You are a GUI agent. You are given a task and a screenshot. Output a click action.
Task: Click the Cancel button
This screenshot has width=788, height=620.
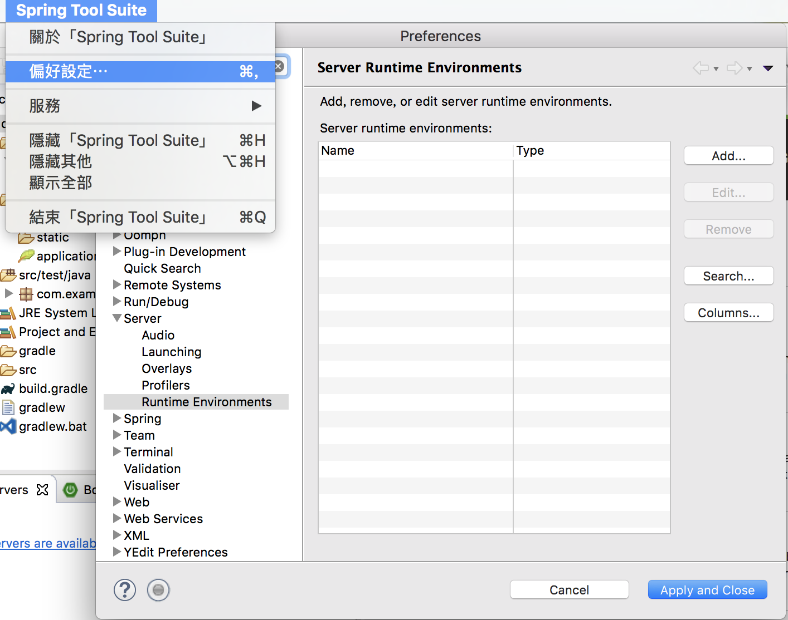[x=570, y=590]
